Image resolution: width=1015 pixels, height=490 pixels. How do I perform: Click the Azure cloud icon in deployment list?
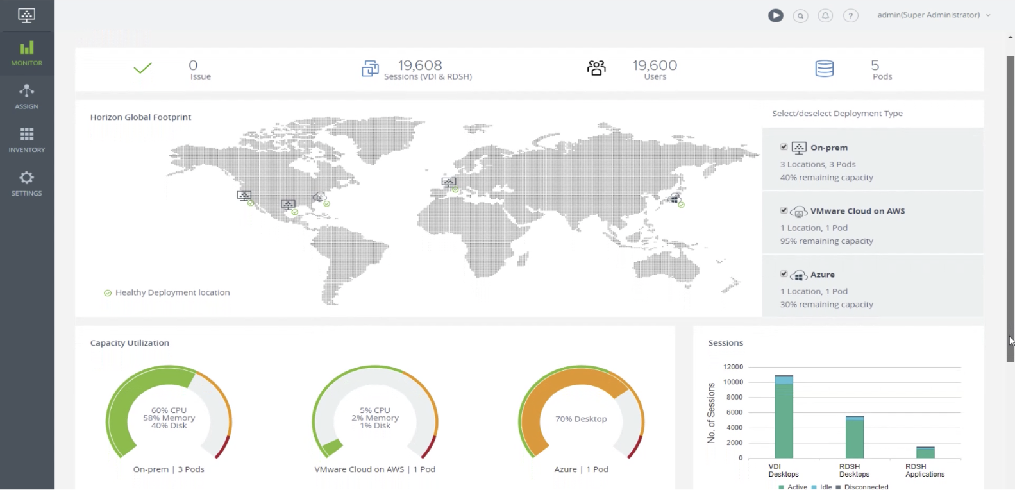coord(799,276)
